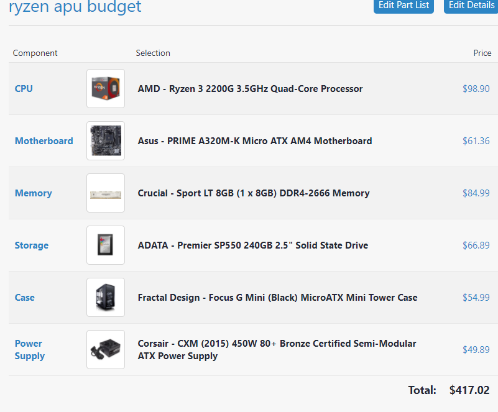Click the Edit Details button
The width and height of the screenshot is (498, 412).
471,6
